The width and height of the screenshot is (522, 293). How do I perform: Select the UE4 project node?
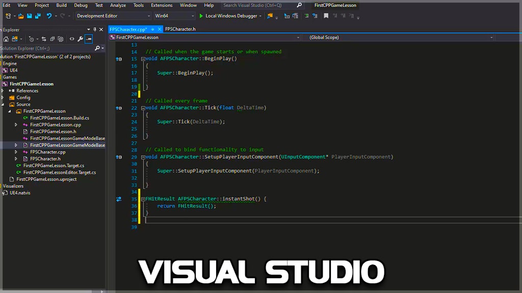pos(14,70)
